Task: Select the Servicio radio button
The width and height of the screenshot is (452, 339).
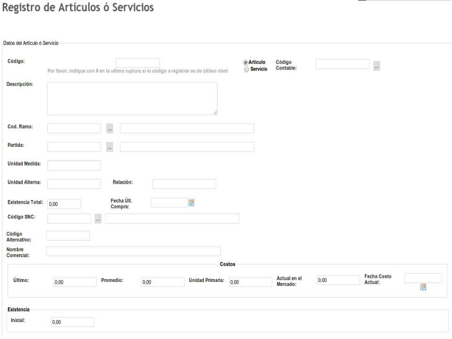Action: coord(246,69)
